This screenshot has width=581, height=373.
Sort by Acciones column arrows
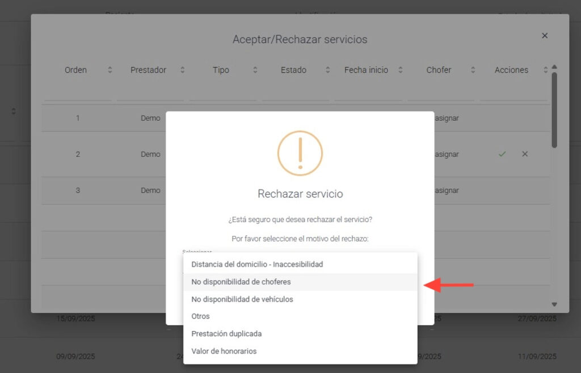coord(545,70)
